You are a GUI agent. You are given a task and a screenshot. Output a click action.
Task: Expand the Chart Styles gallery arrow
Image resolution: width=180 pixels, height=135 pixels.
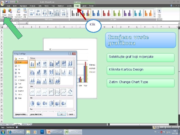[155, 17]
